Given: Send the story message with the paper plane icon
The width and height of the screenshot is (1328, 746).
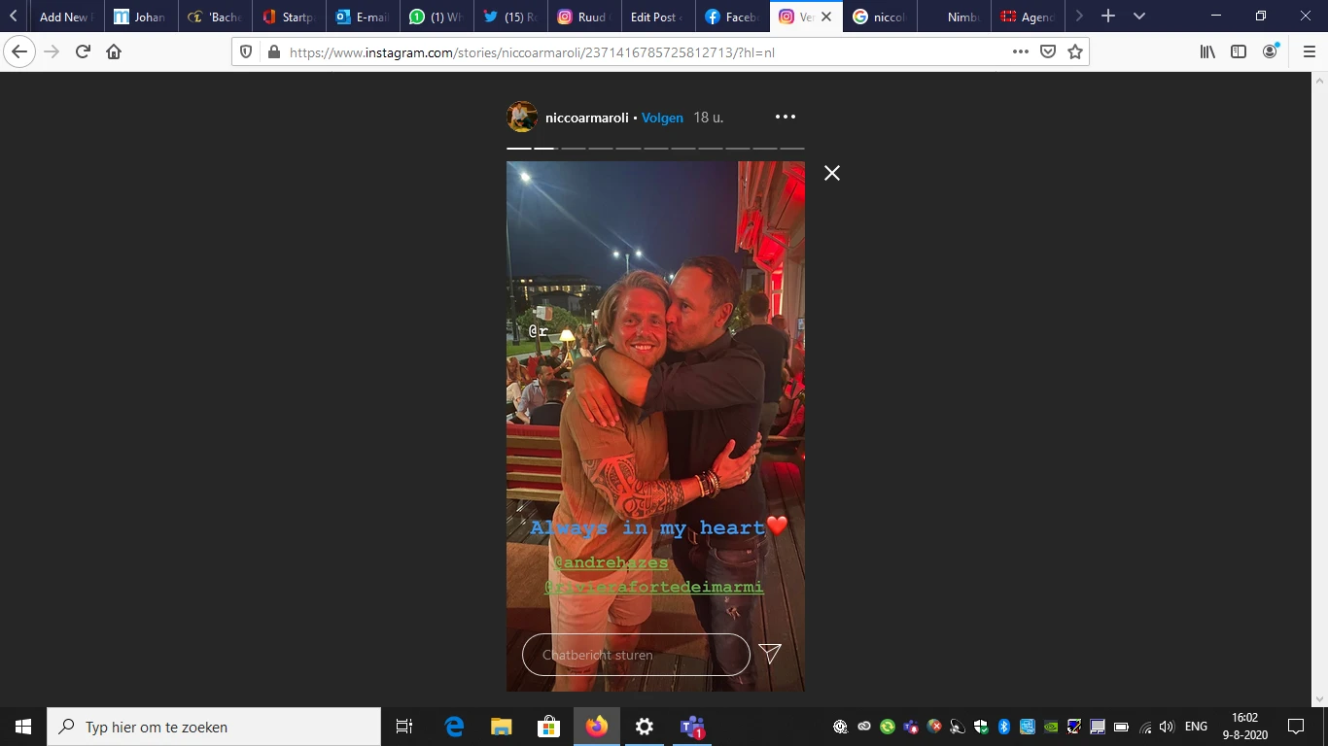Looking at the screenshot, I should (770, 654).
